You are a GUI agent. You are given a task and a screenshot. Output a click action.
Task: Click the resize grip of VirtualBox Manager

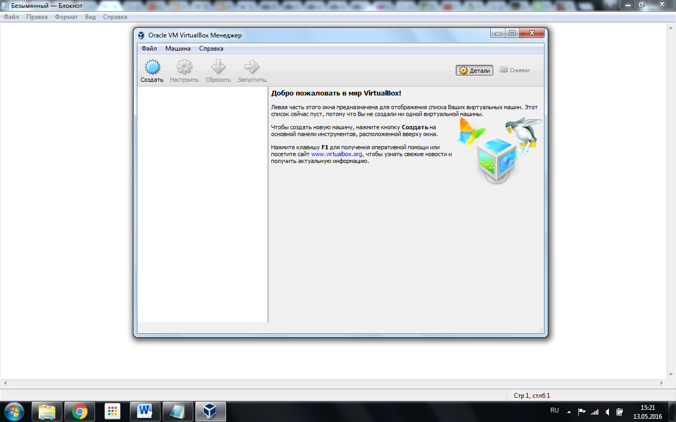coord(540,330)
